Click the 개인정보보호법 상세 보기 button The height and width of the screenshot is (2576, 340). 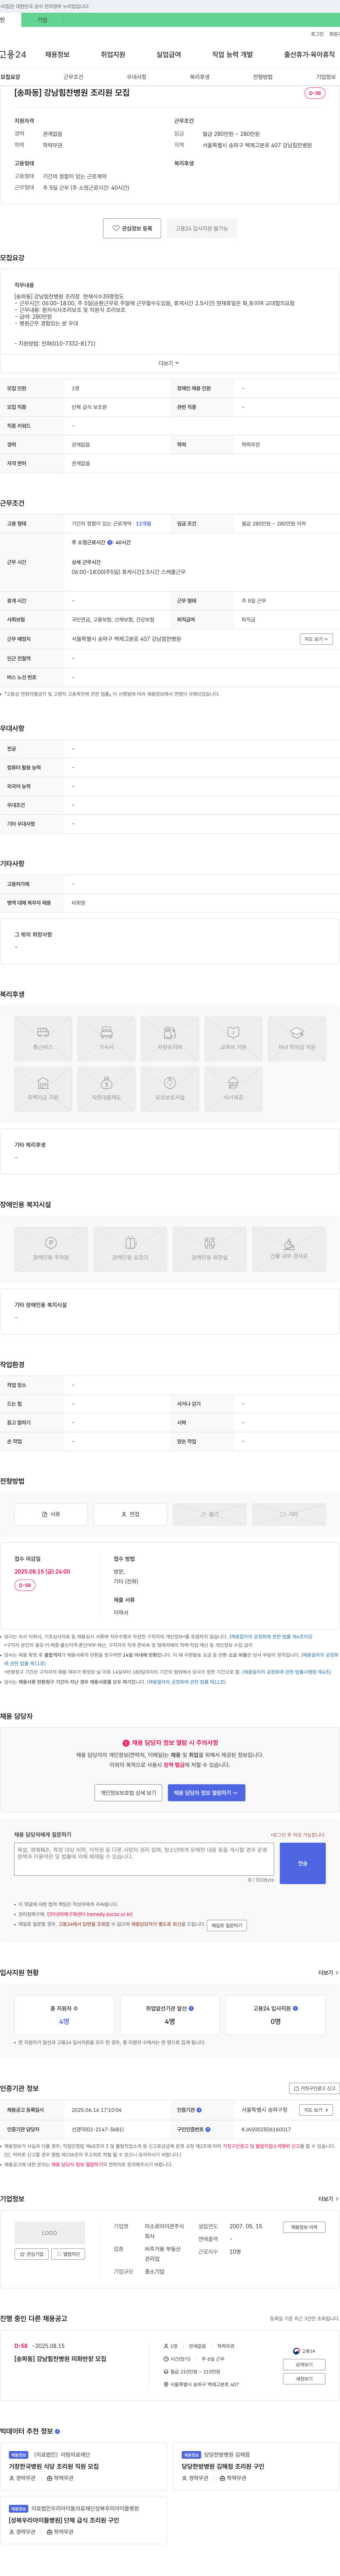point(128,1793)
